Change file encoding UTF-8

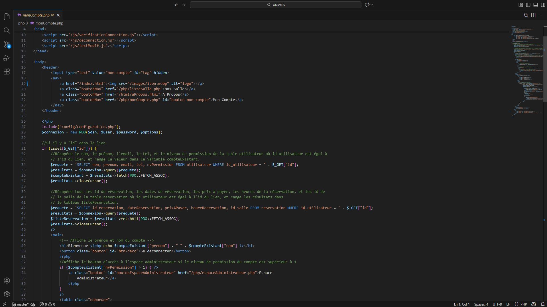tap(497, 304)
